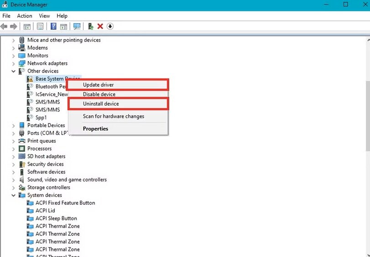This screenshot has width=370, height=257.
Task: Select ACPI Fixed Feature Button entry
Action: tap(65, 203)
